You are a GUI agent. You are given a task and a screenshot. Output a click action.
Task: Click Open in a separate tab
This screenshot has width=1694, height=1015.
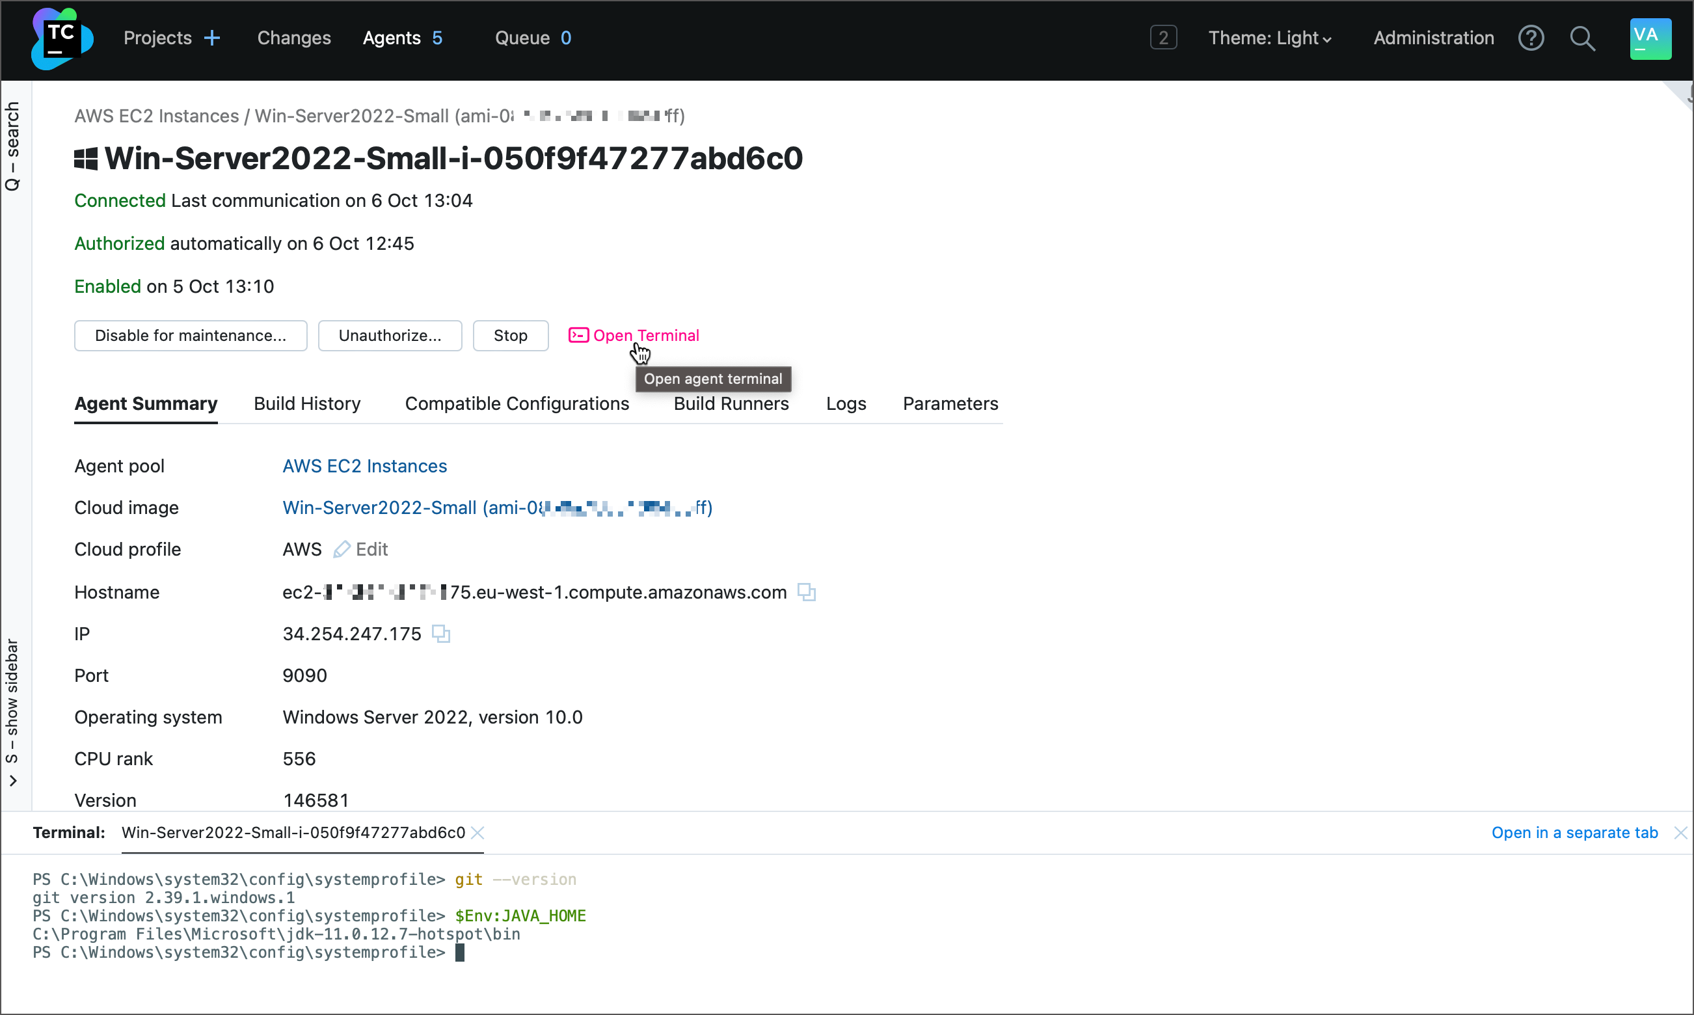pyautogui.click(x=1574, y=832)
